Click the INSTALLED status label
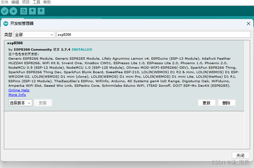 click(x=82, y=50)
